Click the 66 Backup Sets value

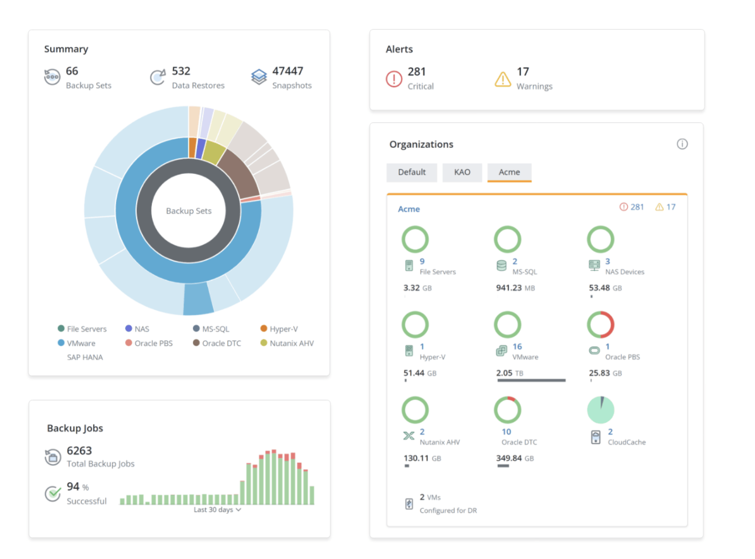coord(72,71)
